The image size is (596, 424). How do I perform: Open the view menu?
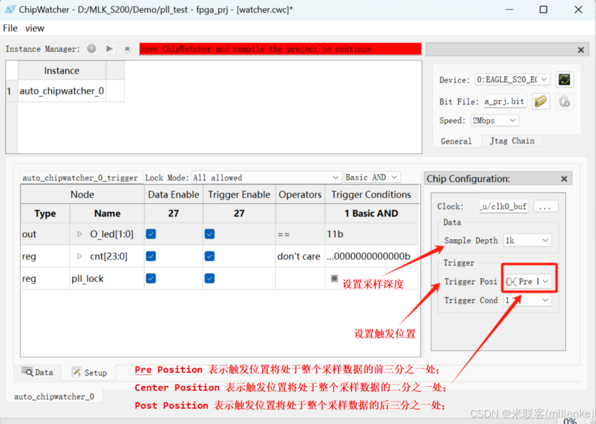point(35,28)
